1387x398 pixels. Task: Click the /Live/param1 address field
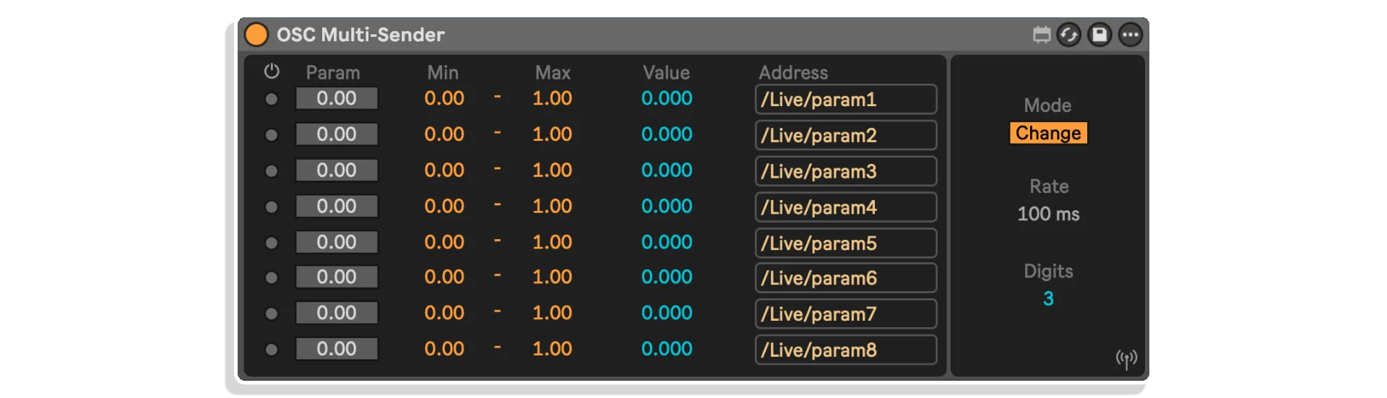[x=846, y=99]
